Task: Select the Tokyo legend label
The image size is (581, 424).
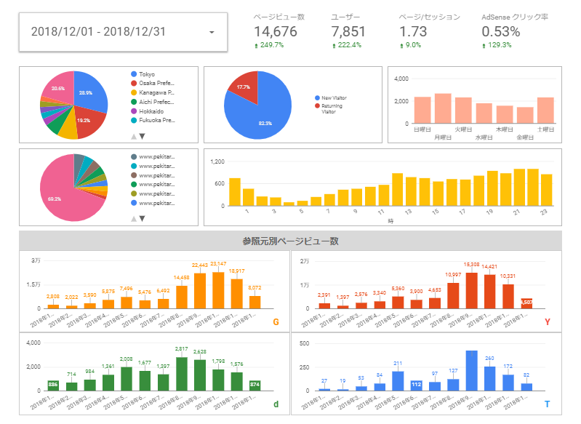Action: click(147, 74)
